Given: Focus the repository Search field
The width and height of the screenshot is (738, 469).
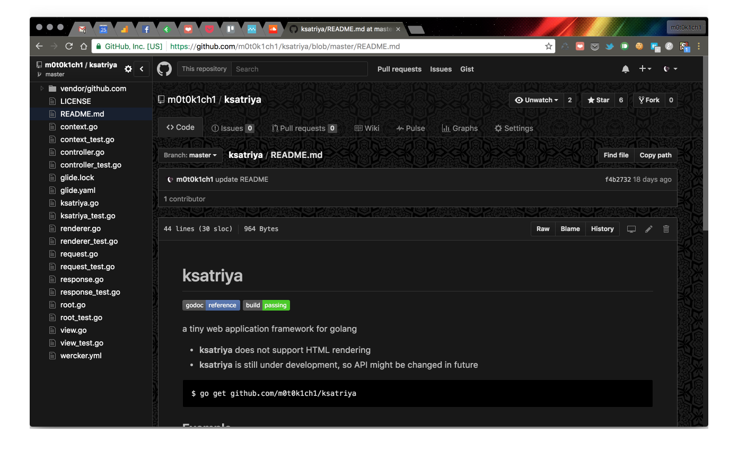Looking at the screenshot, I should pos(300,69).
